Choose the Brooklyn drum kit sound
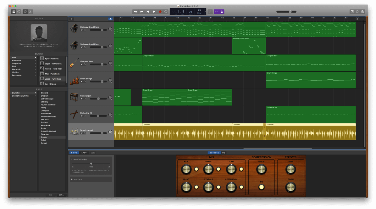376x209 pixels. (45, 96)
